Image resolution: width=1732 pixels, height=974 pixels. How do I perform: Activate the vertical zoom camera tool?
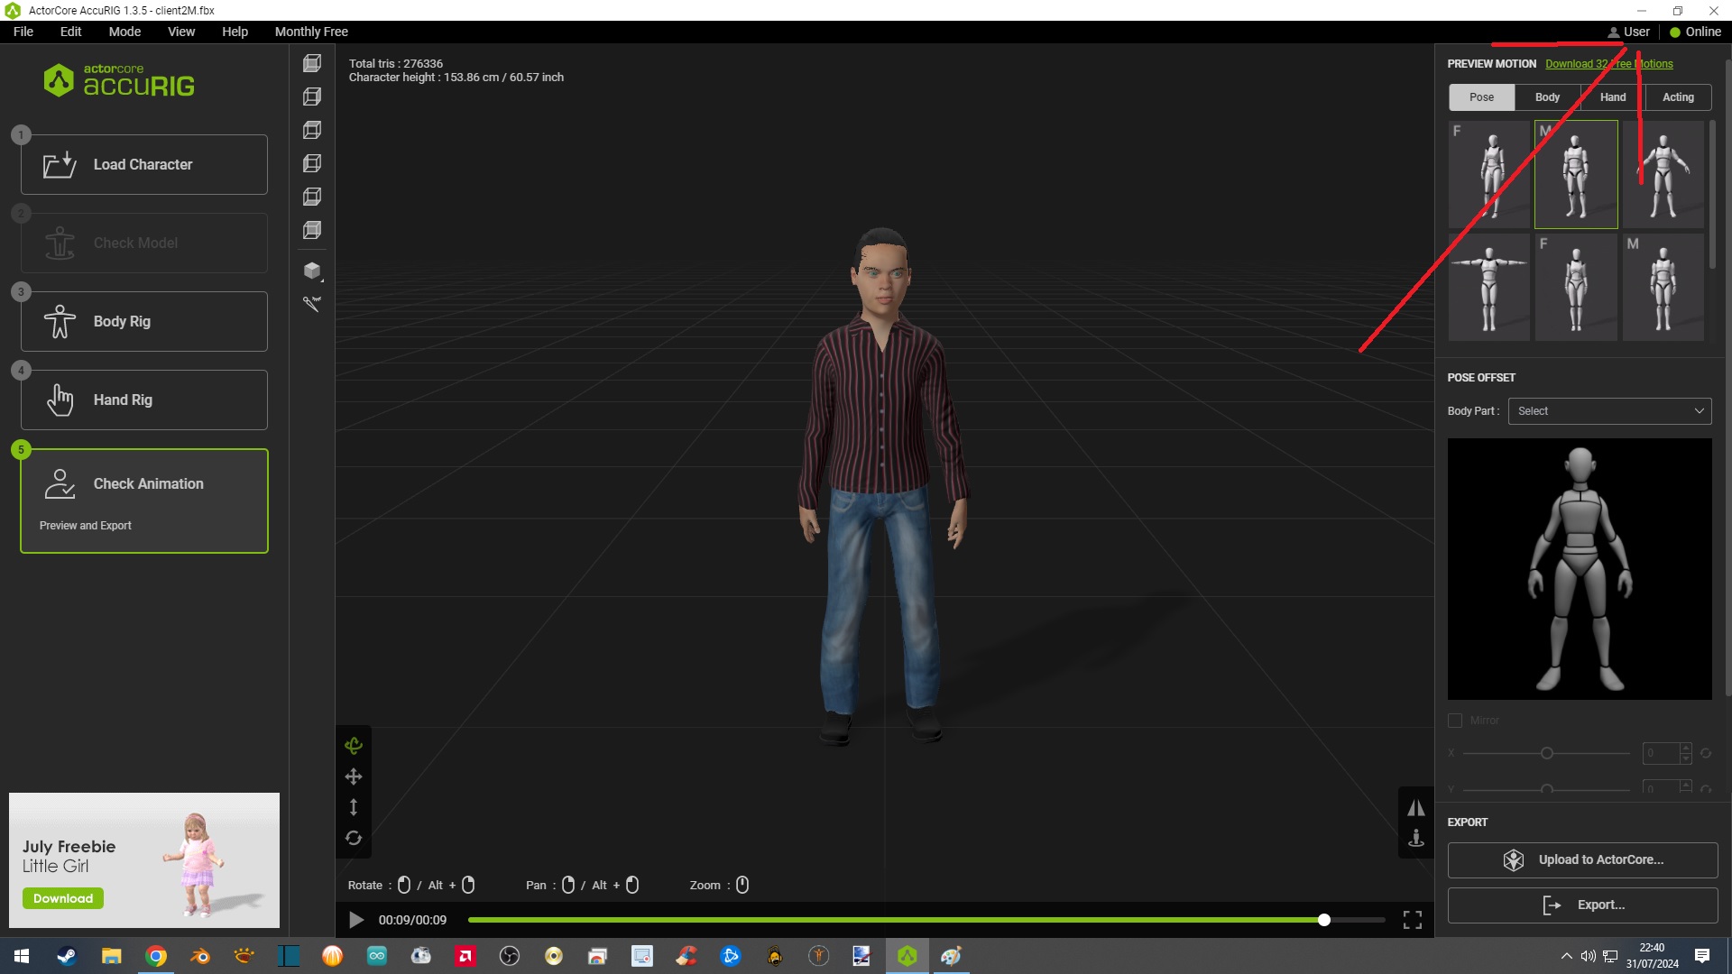coord(354,807)
